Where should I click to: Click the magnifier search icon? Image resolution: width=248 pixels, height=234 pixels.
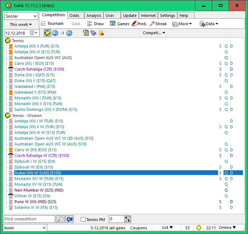60,219
